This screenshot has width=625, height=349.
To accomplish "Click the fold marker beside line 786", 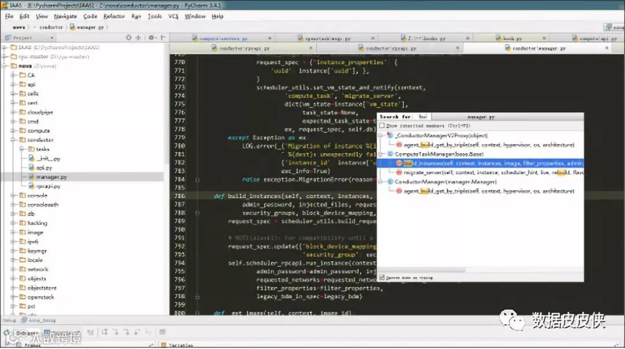I will coord(197,196).
